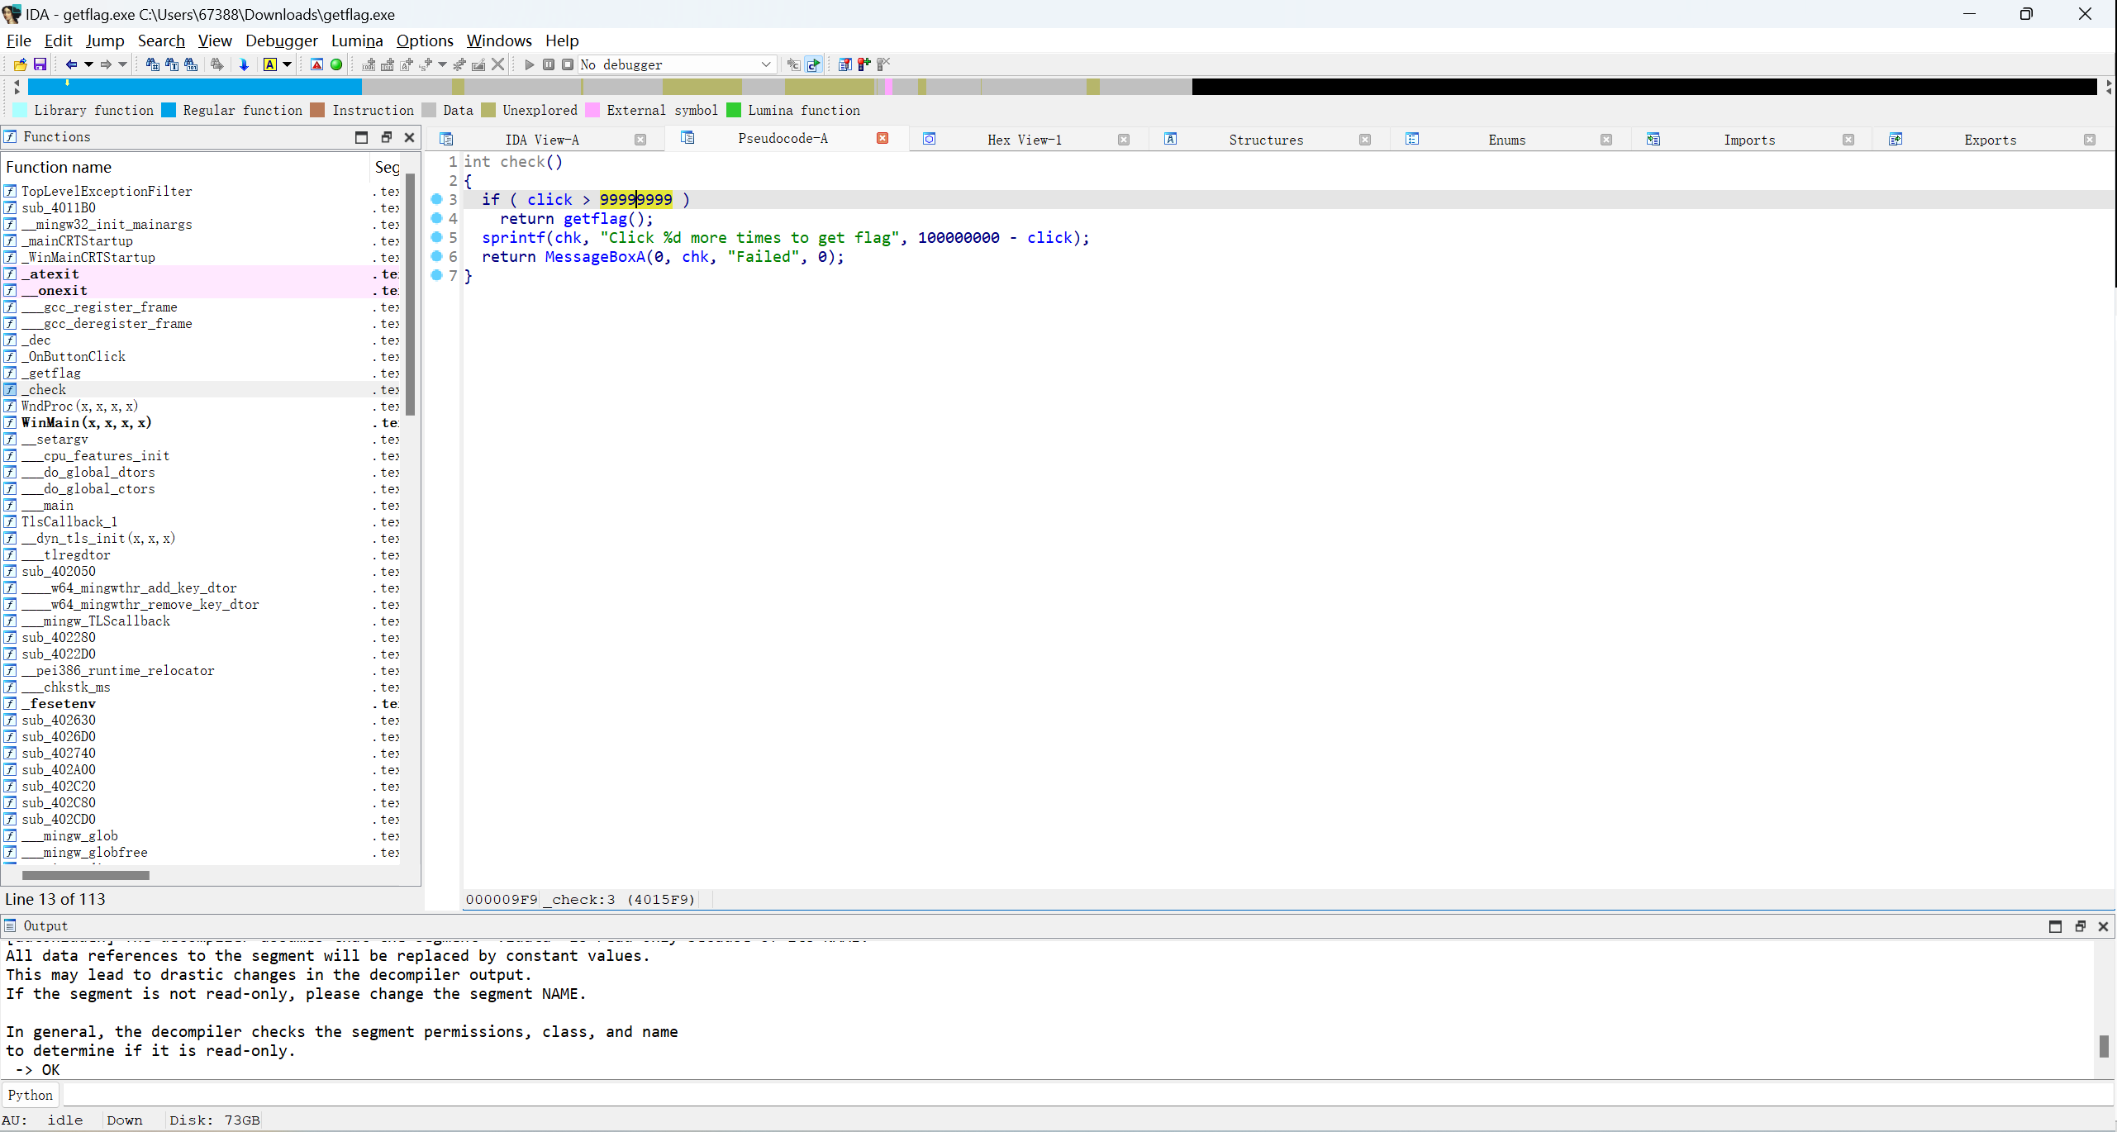2117x1132 pixels.
Task: Jump forward with the right arrow
Action: pos(105,64)
